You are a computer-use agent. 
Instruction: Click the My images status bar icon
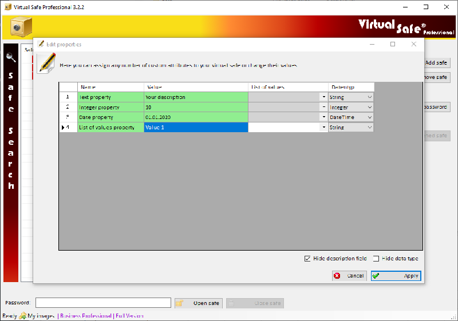tap(22, 316)
